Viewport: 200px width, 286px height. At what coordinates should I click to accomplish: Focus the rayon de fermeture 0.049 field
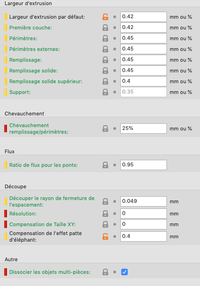[144, 201]
